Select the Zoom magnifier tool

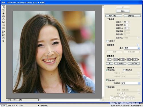point(3,41)
